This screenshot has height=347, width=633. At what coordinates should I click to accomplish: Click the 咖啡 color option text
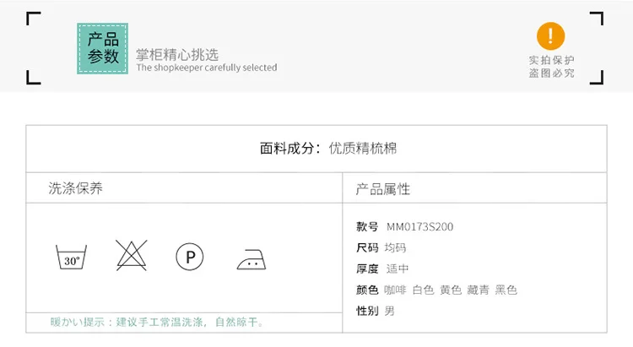395,290
